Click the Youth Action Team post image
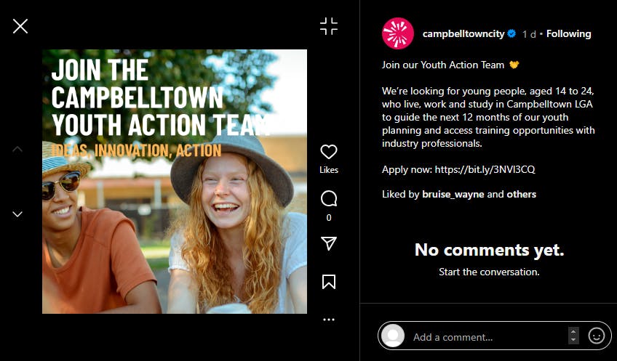This screenshot has height=361, width=617. [x=175, y=182]
